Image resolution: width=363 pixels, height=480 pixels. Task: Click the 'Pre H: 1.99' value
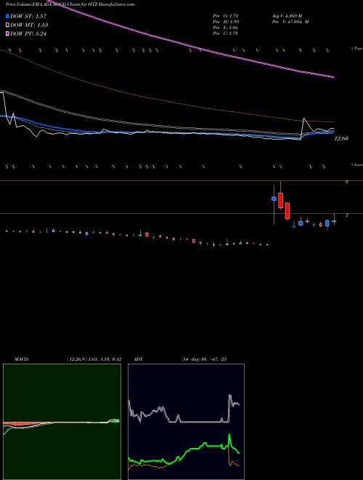[x=226, y=22]
